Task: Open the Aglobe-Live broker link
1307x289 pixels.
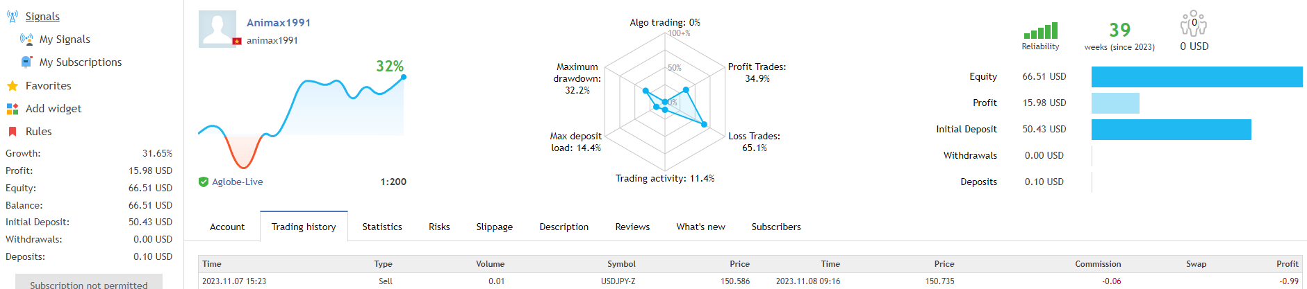Action: (x=237, y=182)
